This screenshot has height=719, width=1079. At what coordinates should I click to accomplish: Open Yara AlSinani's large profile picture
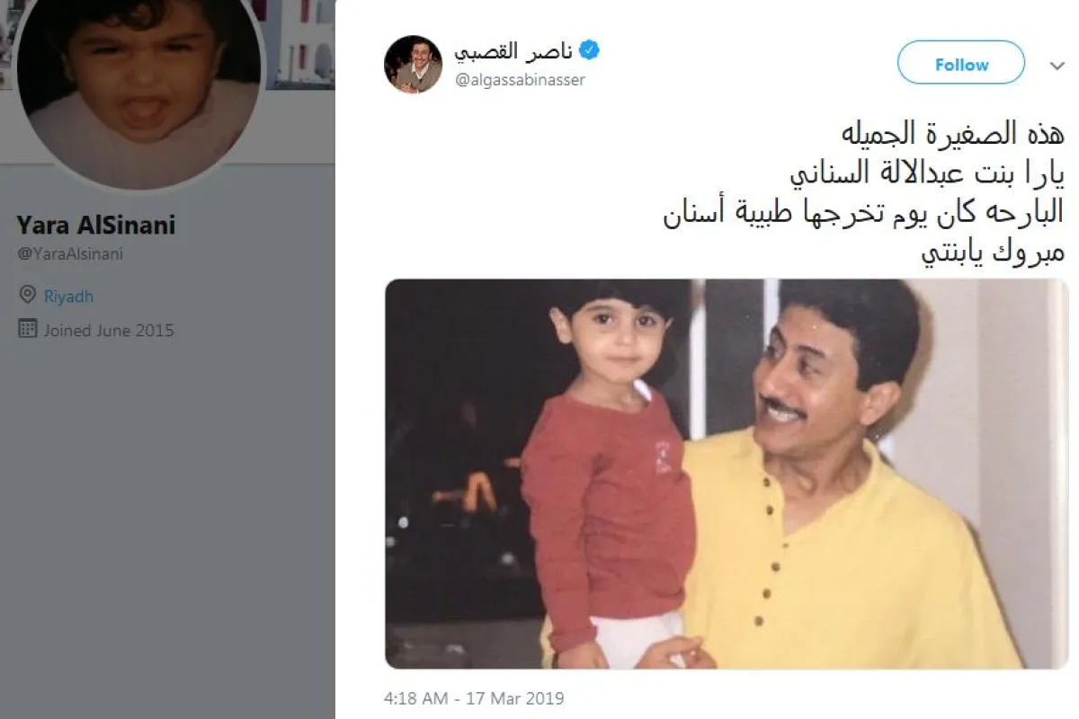click(x=139, y=81)
